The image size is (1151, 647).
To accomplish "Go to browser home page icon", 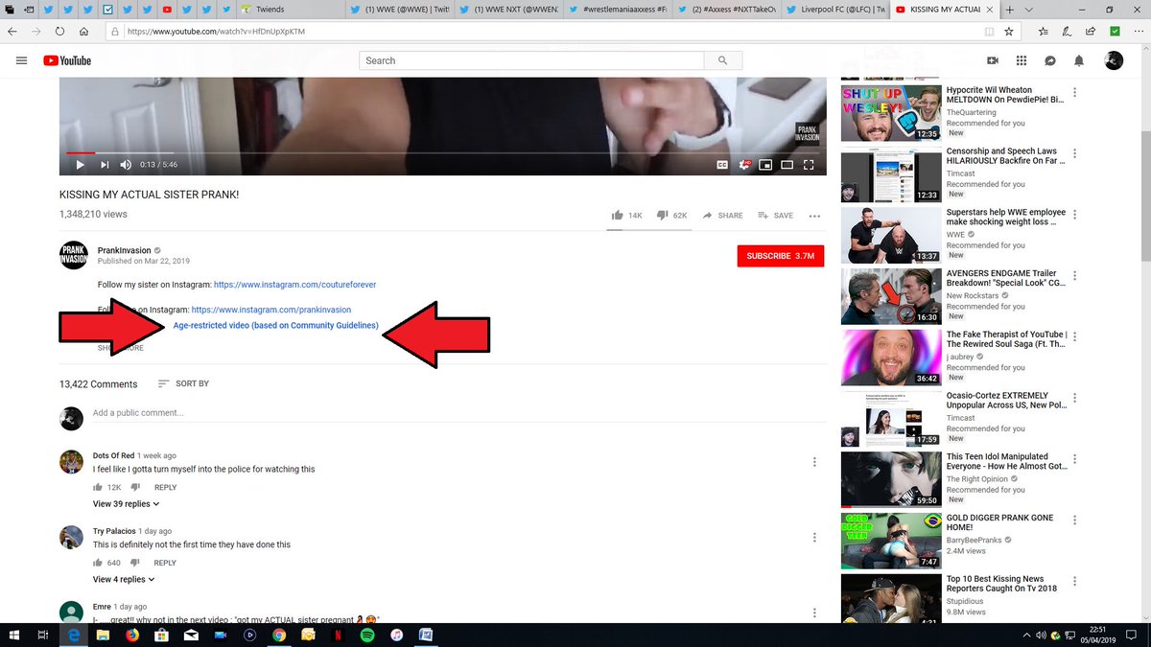I will (x=84, y=31).
